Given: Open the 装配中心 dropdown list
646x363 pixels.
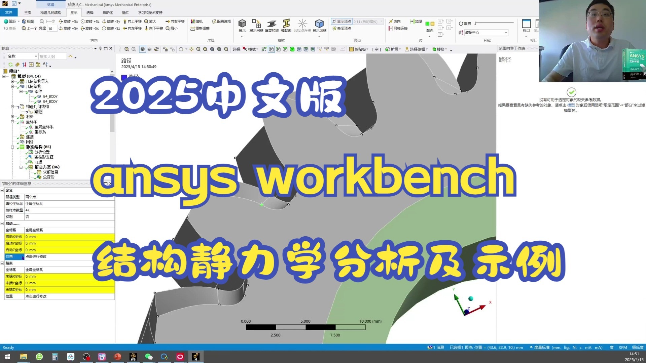Looking at the screenshot, I should point(505,32).
